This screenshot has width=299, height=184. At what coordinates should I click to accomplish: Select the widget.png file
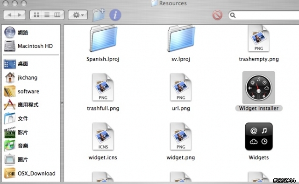[x=181, y=136]
